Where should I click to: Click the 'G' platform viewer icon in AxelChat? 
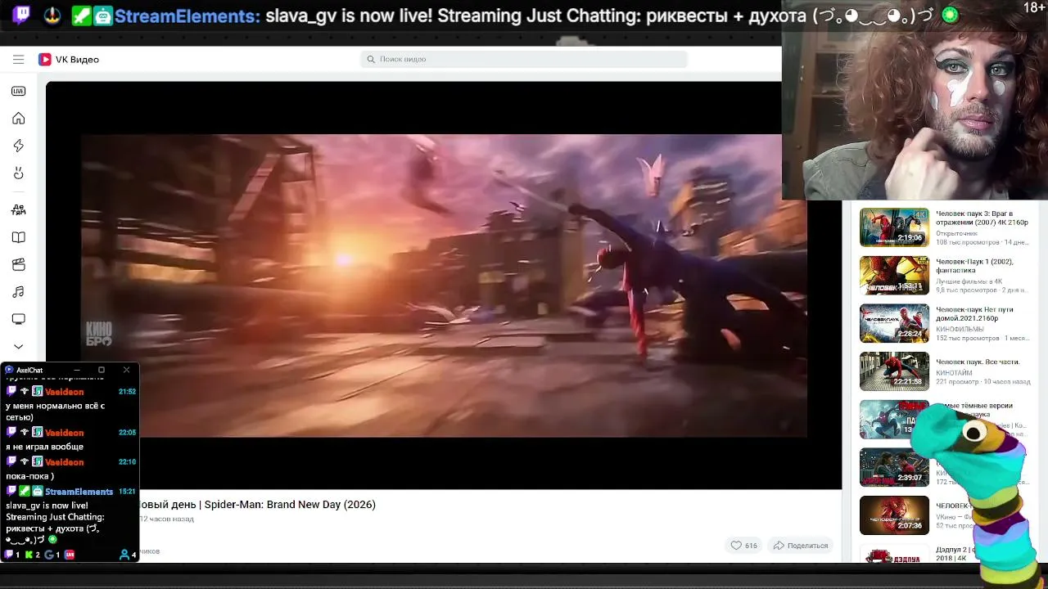[48, 555]
